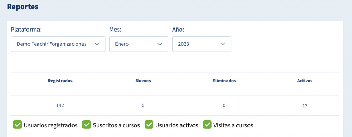The image size is (352, 137).
Task: Click the registered users value 142
Action: pyautogui.click(x=60, y=106)
